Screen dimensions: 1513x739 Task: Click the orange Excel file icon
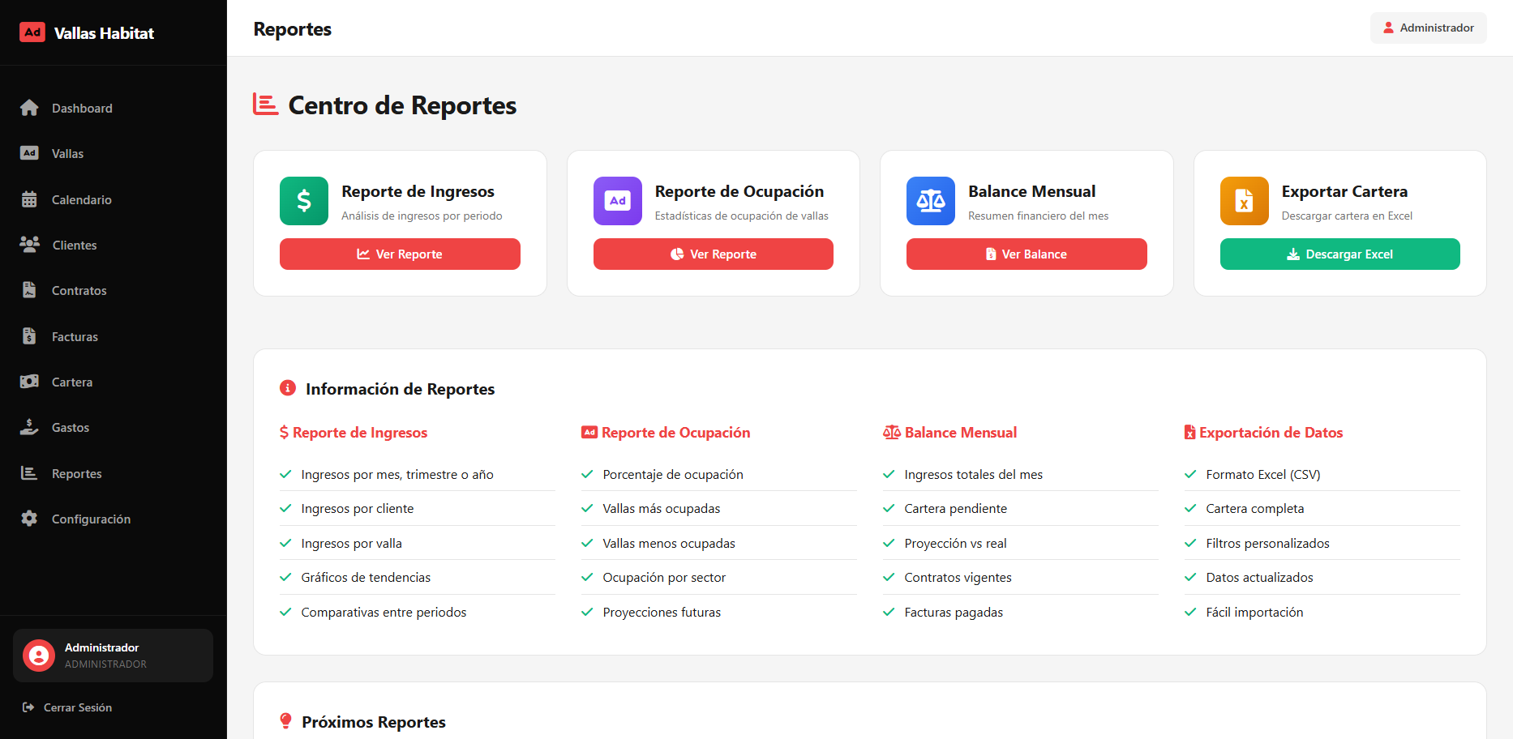(1244, 201)
